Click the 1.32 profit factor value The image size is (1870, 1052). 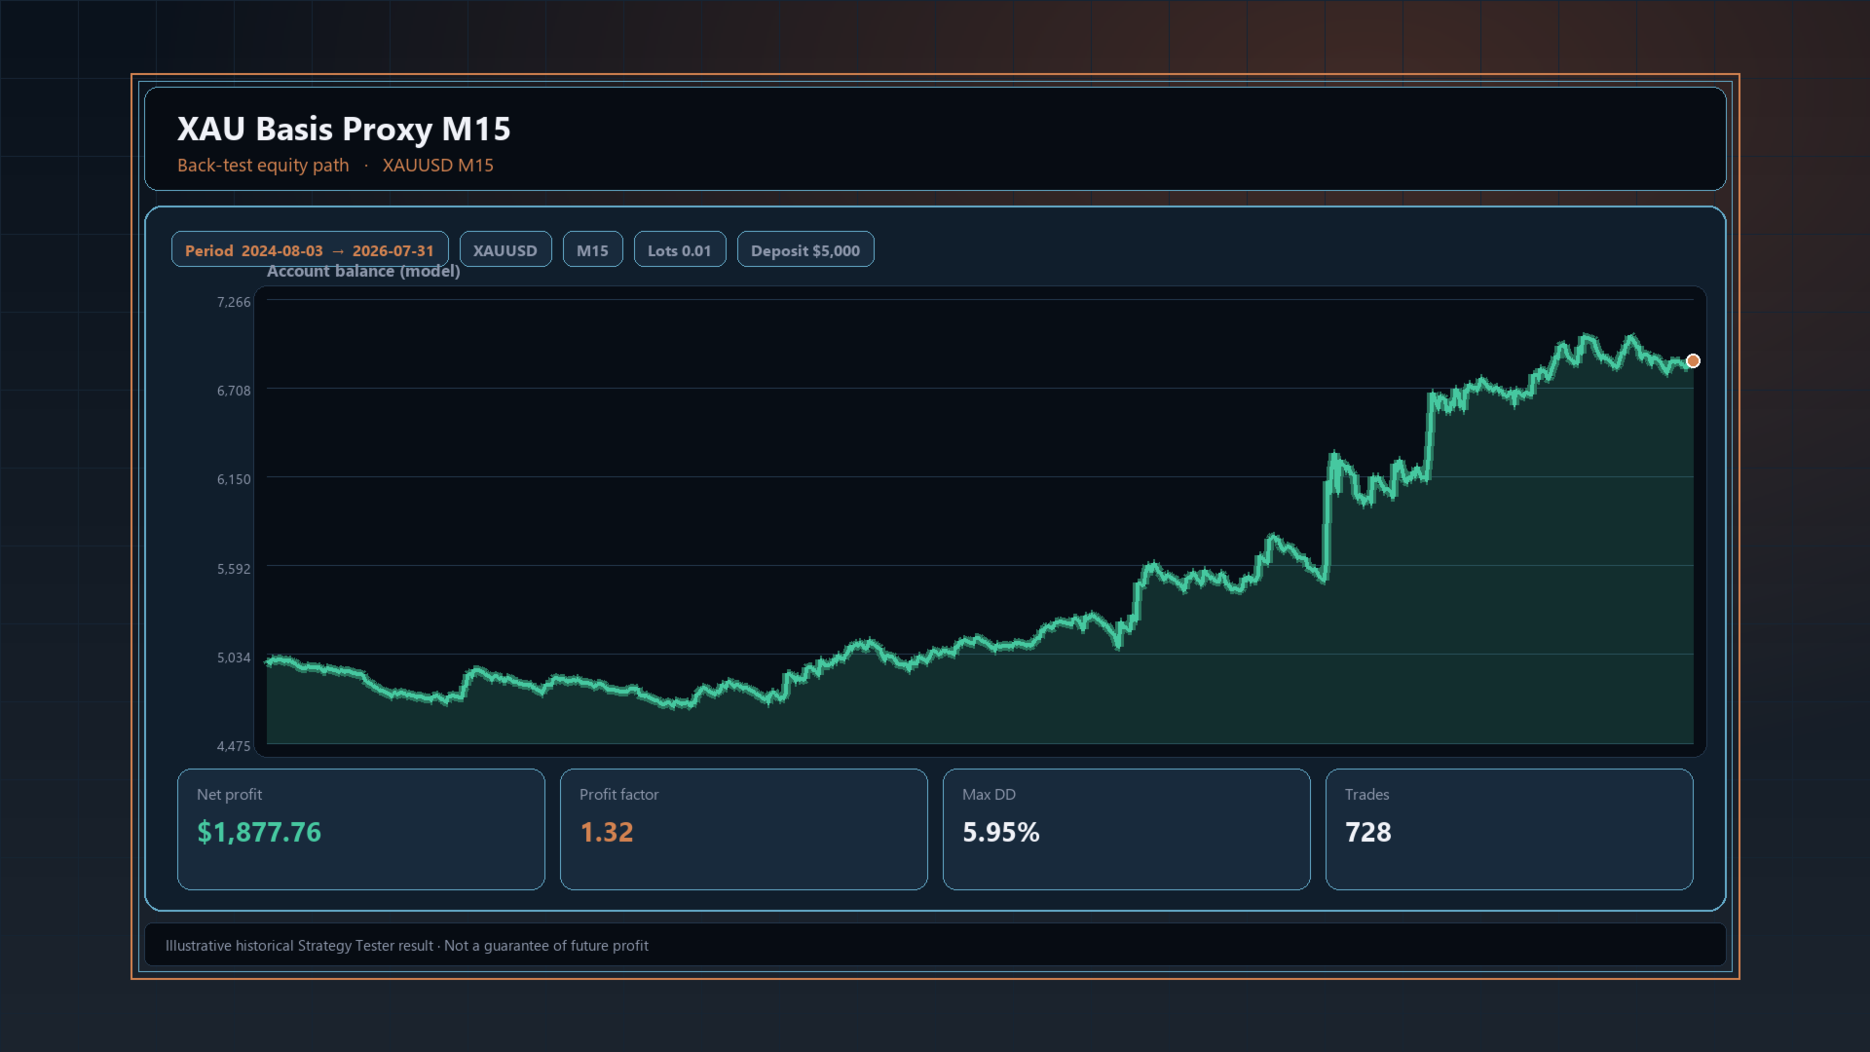click(x=607, y=832)
